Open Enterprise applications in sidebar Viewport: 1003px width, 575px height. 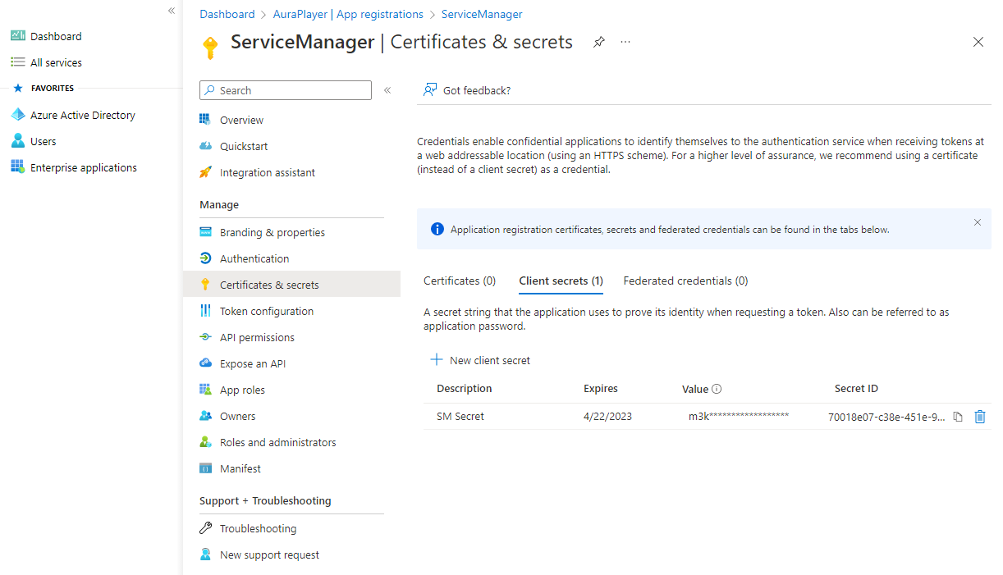[x=83, y=168]
